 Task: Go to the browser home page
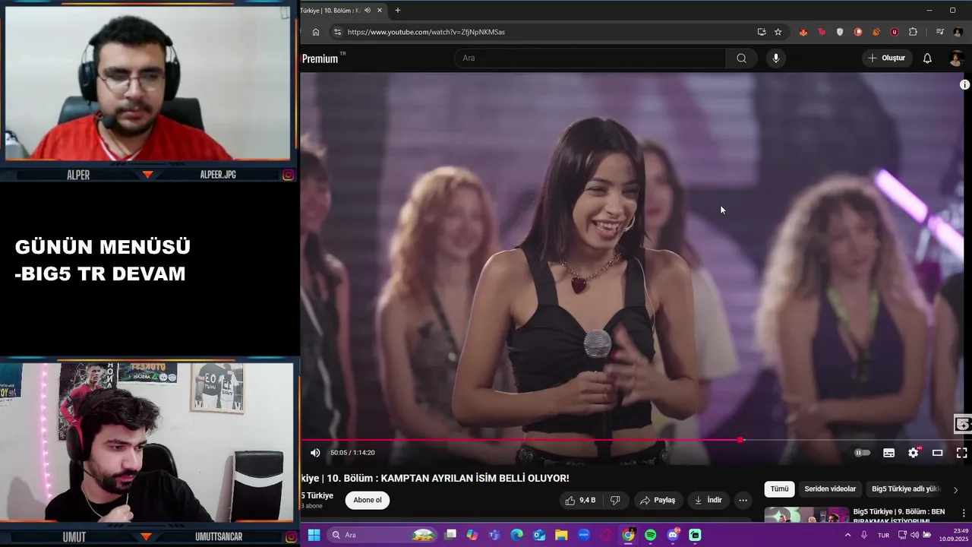click(316, 32)
